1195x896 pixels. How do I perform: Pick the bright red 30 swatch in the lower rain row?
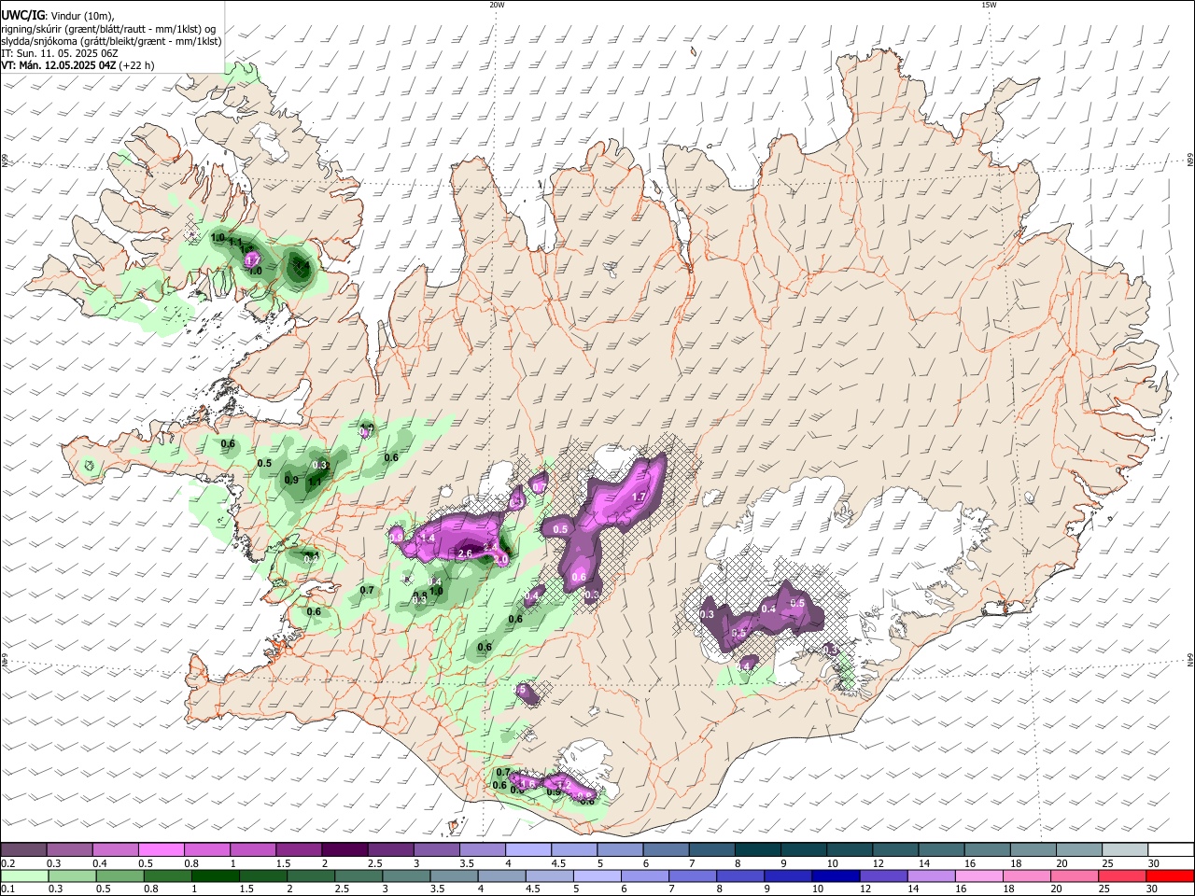[x=1169, y=875]
